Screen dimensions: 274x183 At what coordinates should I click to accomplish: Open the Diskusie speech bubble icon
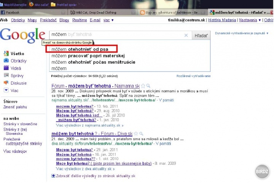(6, 83)
